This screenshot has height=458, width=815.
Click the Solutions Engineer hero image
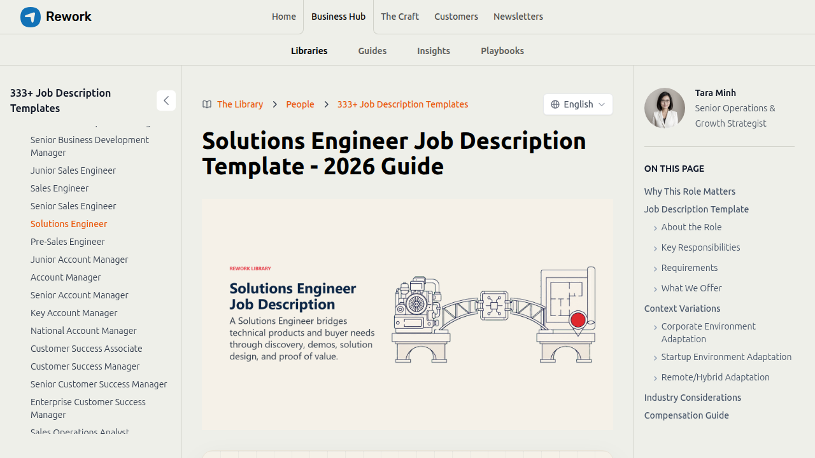(407, 314)
